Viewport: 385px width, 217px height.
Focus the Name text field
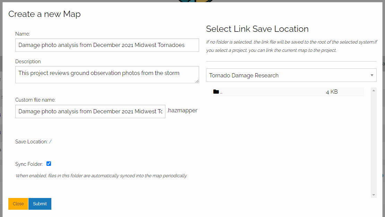(107, 45)
